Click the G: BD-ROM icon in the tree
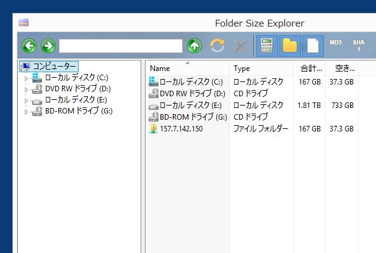 coord(37,111)
